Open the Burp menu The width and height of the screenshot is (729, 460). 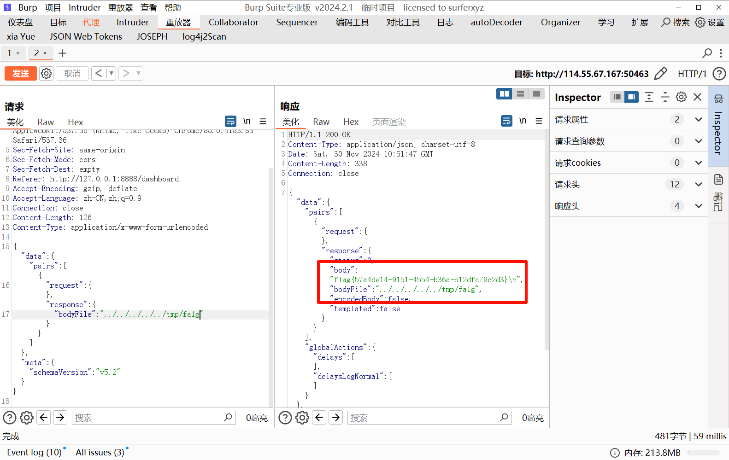pyautogui.click(x=28, y=7)
